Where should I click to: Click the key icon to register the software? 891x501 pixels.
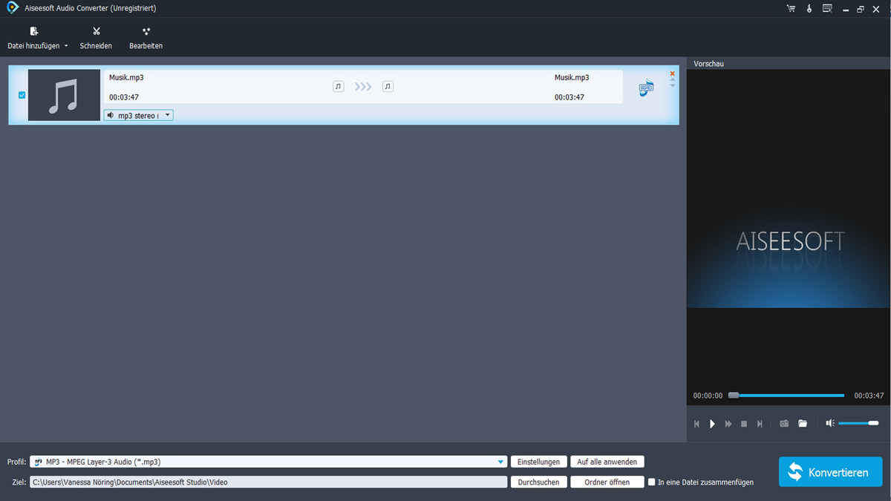pos(809,8)
